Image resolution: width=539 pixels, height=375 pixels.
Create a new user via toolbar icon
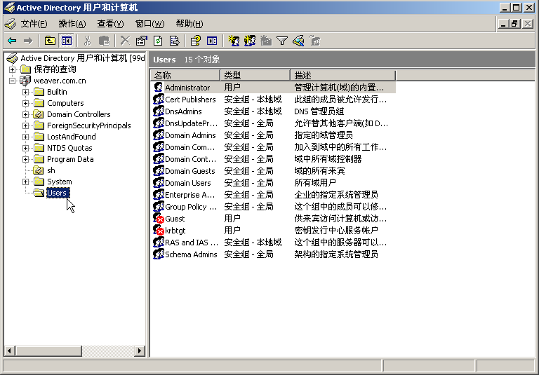tap(234, 41)
